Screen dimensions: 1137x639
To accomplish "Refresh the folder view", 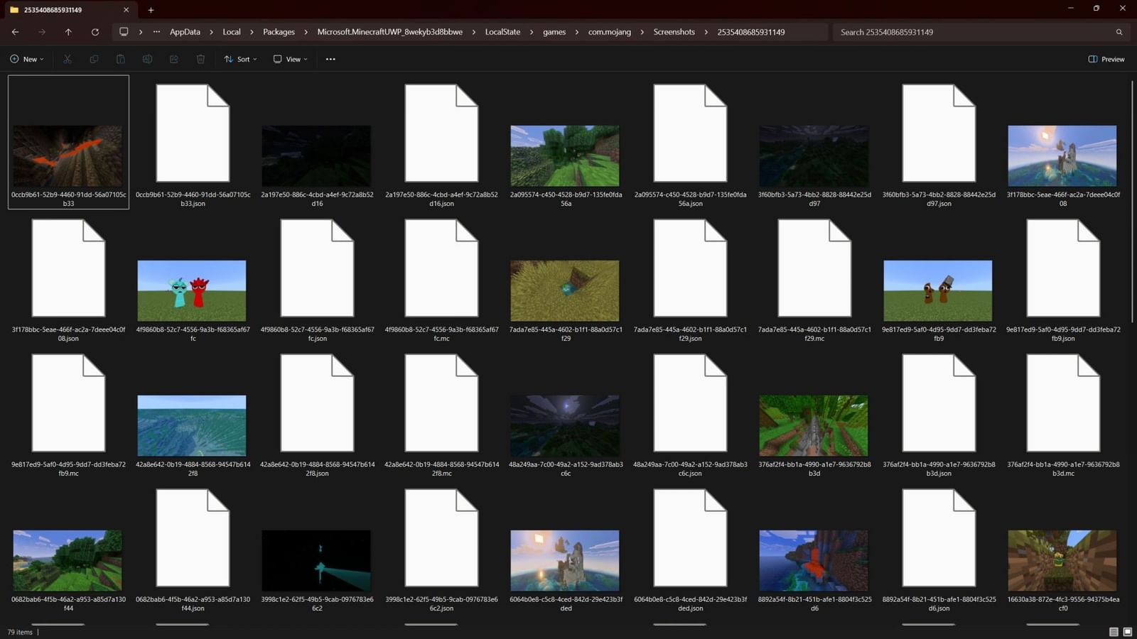I will tap(95, 32).
